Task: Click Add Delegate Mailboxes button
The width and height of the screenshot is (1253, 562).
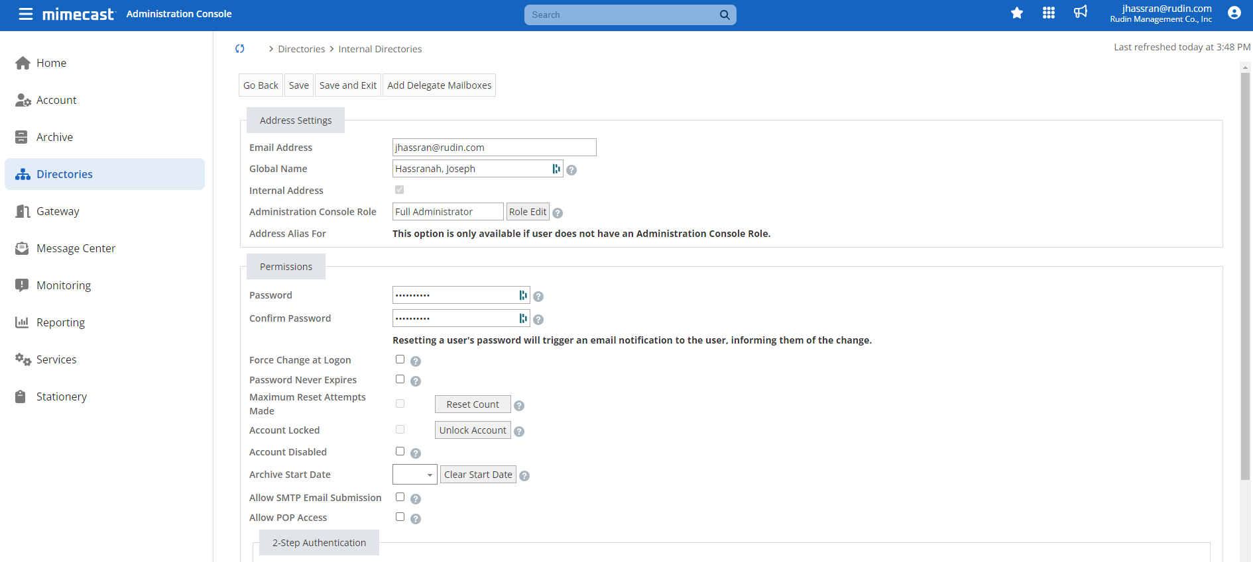Action: [x=440, y=85]
